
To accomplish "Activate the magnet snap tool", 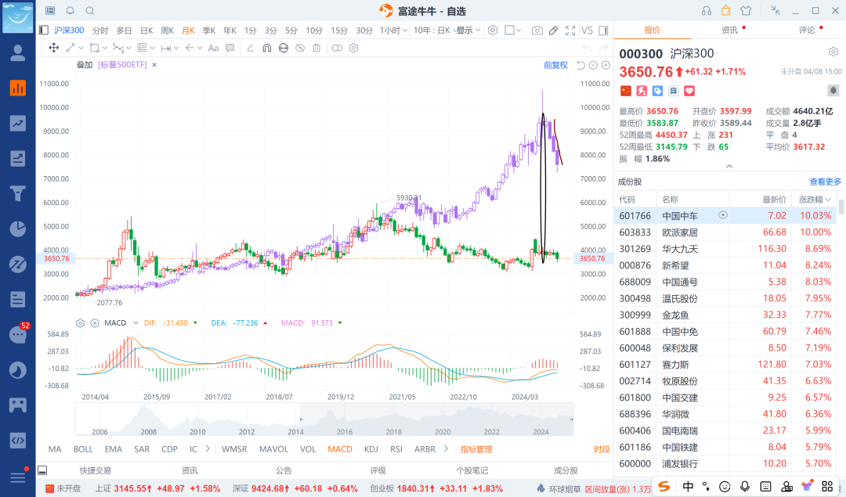I will tap(266, 48).
